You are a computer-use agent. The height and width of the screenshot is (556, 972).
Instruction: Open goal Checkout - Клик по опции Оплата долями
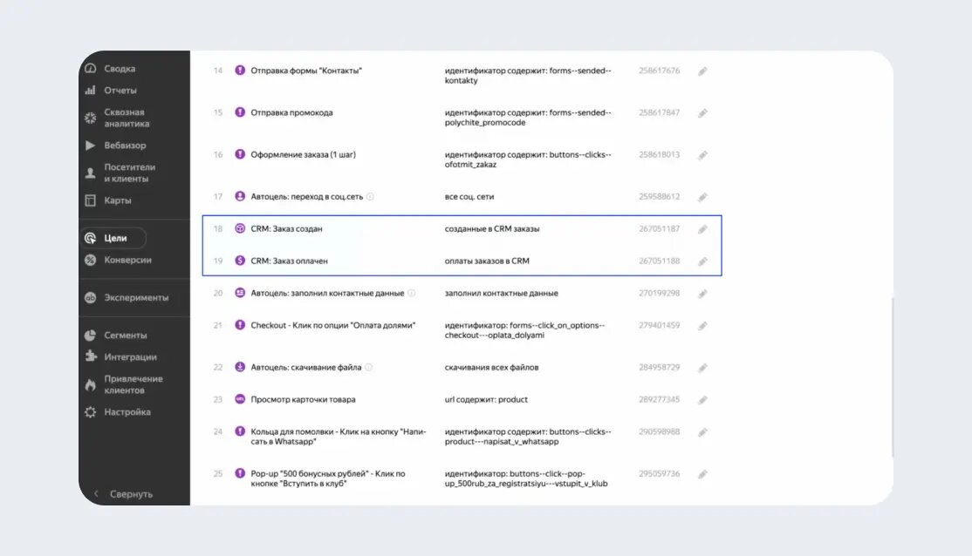point(332,325)
